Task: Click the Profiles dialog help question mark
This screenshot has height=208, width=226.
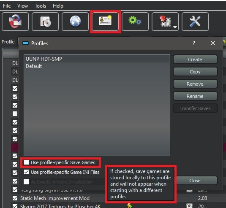Action: pos(194,43)
